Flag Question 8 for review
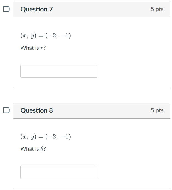 pos(7,110)
